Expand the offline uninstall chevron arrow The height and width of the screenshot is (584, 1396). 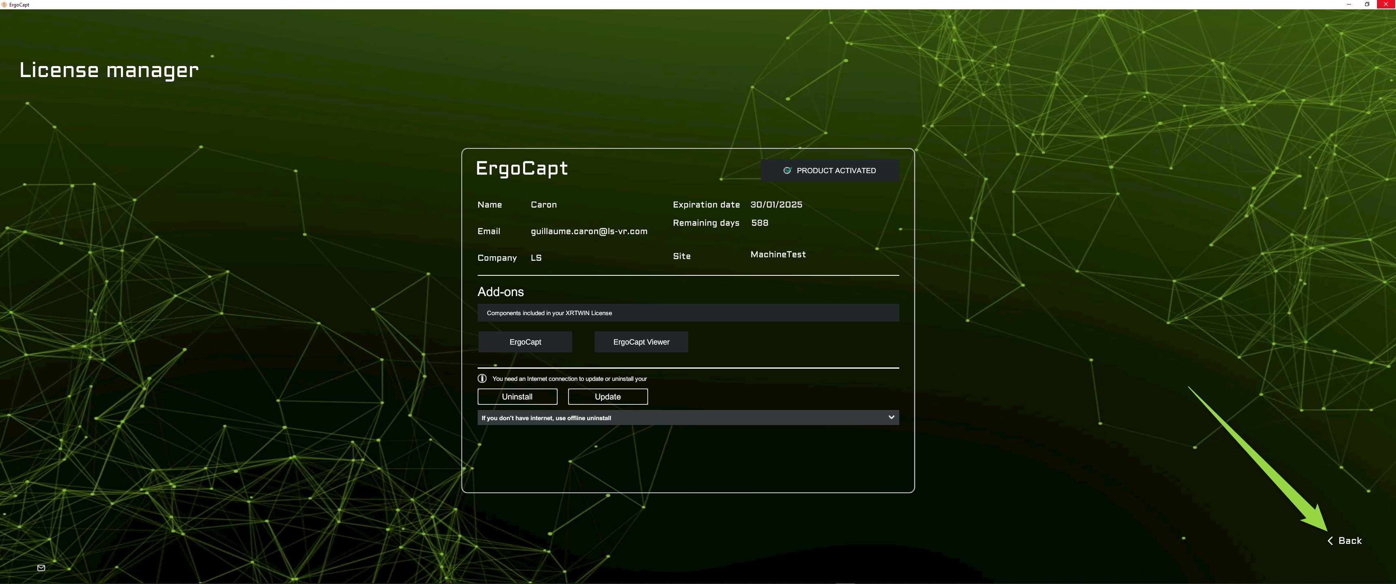891,417
